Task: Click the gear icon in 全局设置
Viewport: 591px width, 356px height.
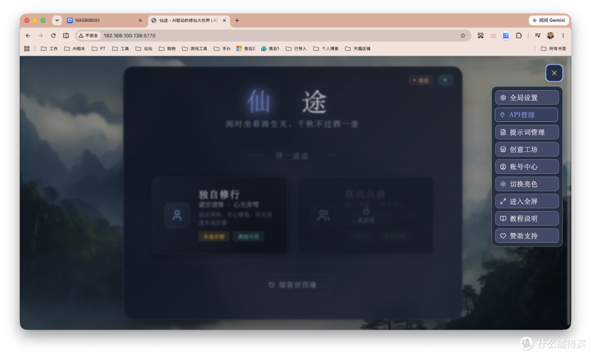Action: pyautogui.click(x=503, y=97)
